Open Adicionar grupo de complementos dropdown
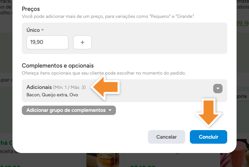Image resolution: width=249 pixels, height=167 pixels. coord(69,110)
